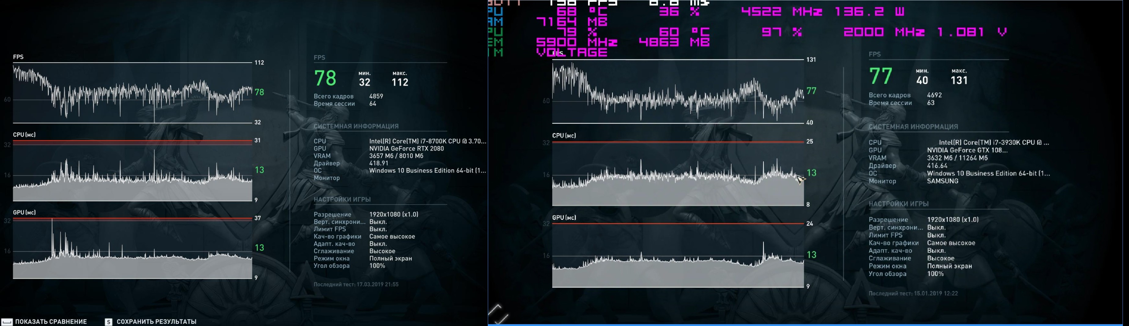Select the green average FPS value 77

click(881, 76)
